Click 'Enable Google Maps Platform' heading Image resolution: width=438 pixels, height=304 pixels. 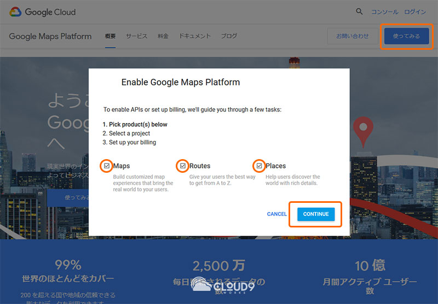(x=181, y=82)
